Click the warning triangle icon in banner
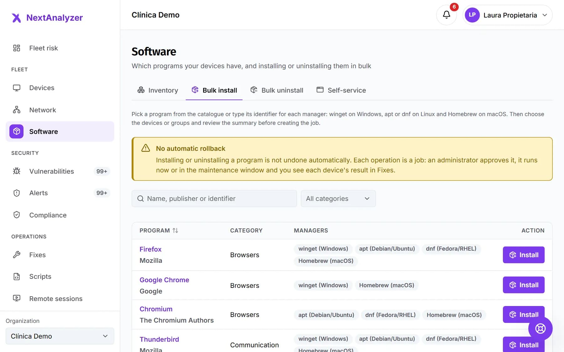564x352 pixels. click(x=146, y=148)
